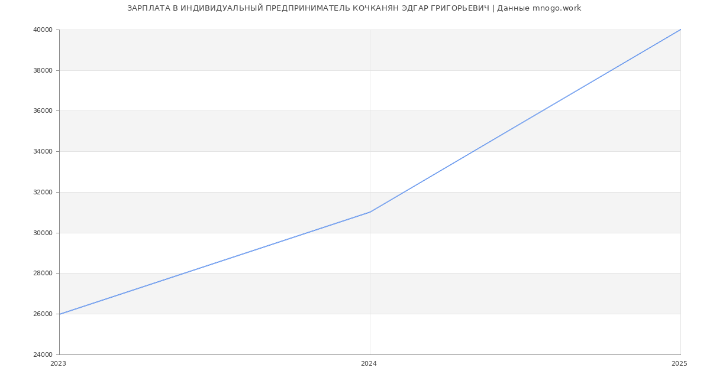Click the 38000 y-axis label

pos(43,70)
